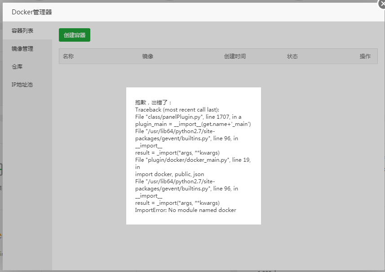Open the 镜像管理 tab
Screen dimensions: 385x272
22,49
